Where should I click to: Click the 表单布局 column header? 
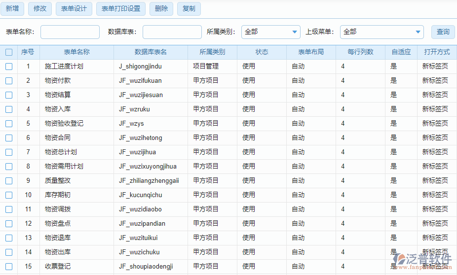point(311,52)
